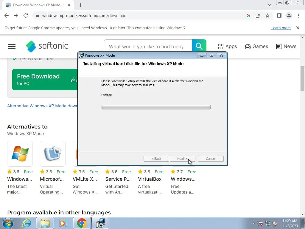Open Windows Media Player from the taskbar

[63, 223]
